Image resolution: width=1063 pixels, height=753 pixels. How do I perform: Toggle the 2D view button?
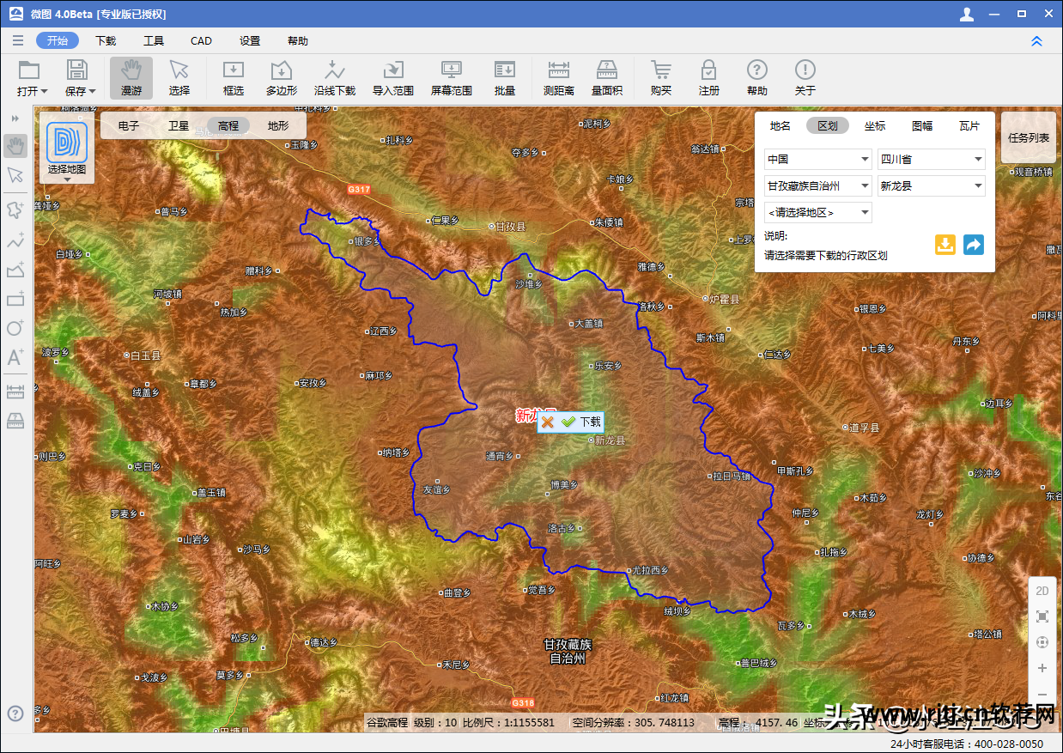(1042, 591)
